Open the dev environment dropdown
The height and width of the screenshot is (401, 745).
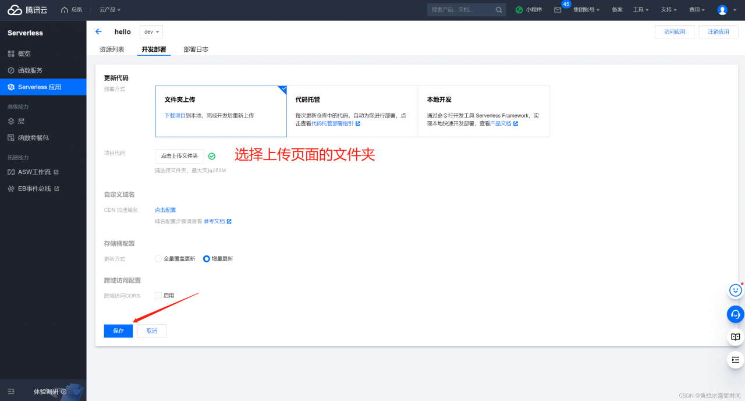point(151,31)
